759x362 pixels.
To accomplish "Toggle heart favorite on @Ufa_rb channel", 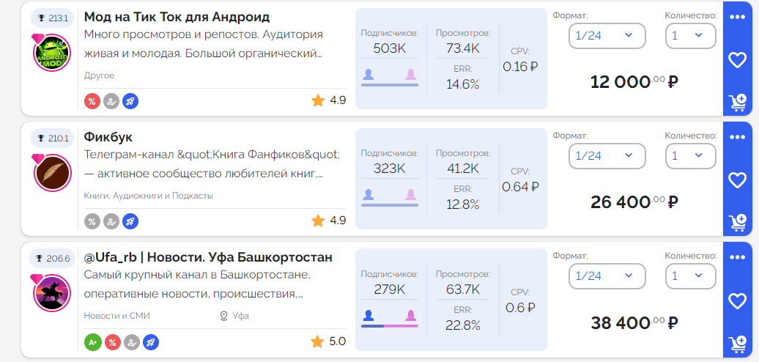I will pos(737,300).
